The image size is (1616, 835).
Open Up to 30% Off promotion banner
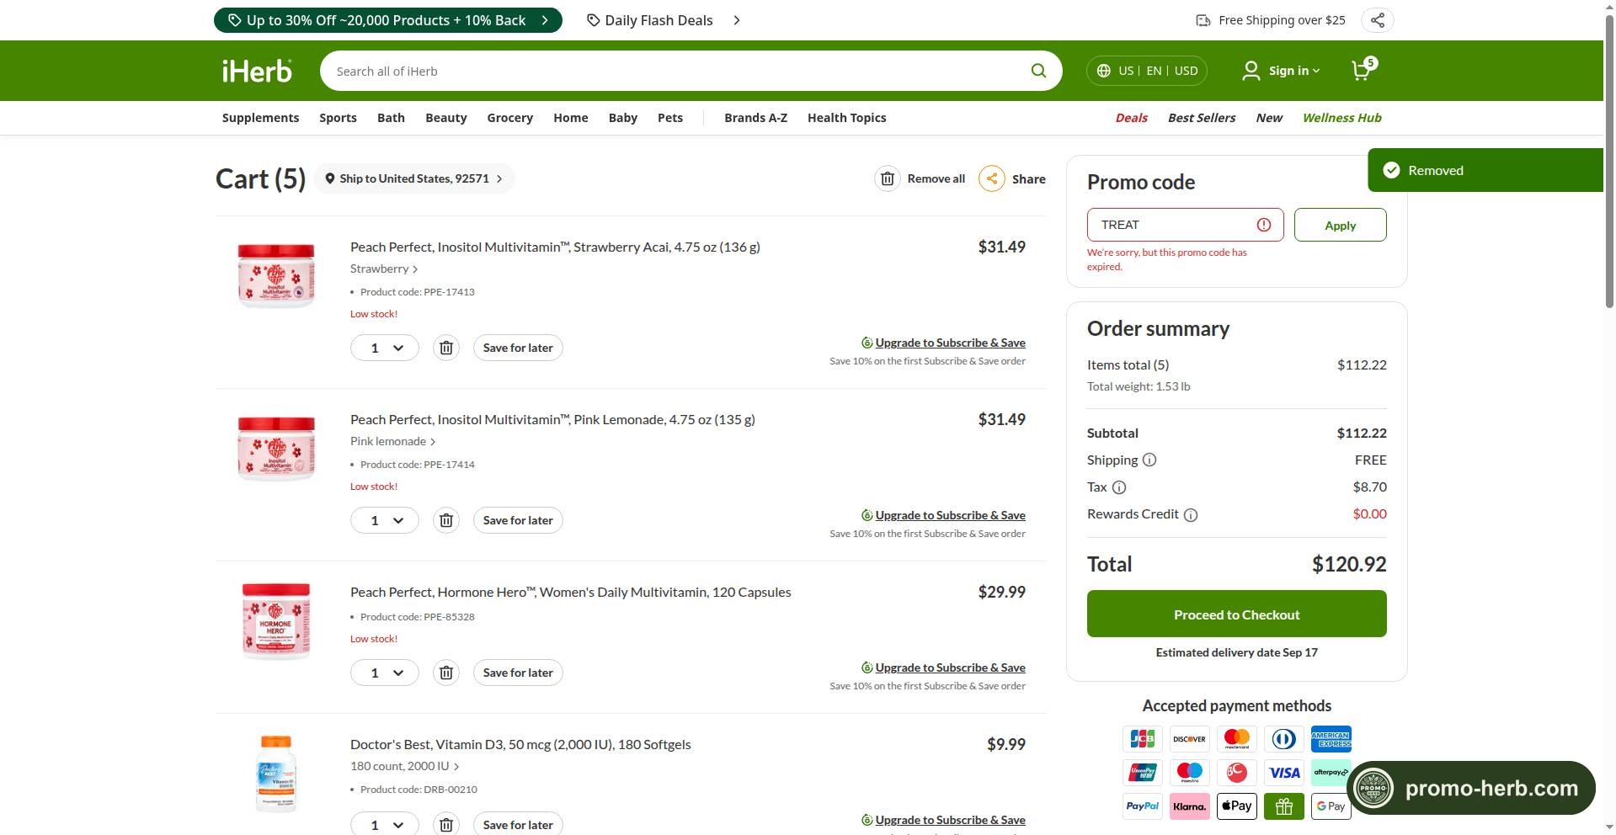(387, 20)
